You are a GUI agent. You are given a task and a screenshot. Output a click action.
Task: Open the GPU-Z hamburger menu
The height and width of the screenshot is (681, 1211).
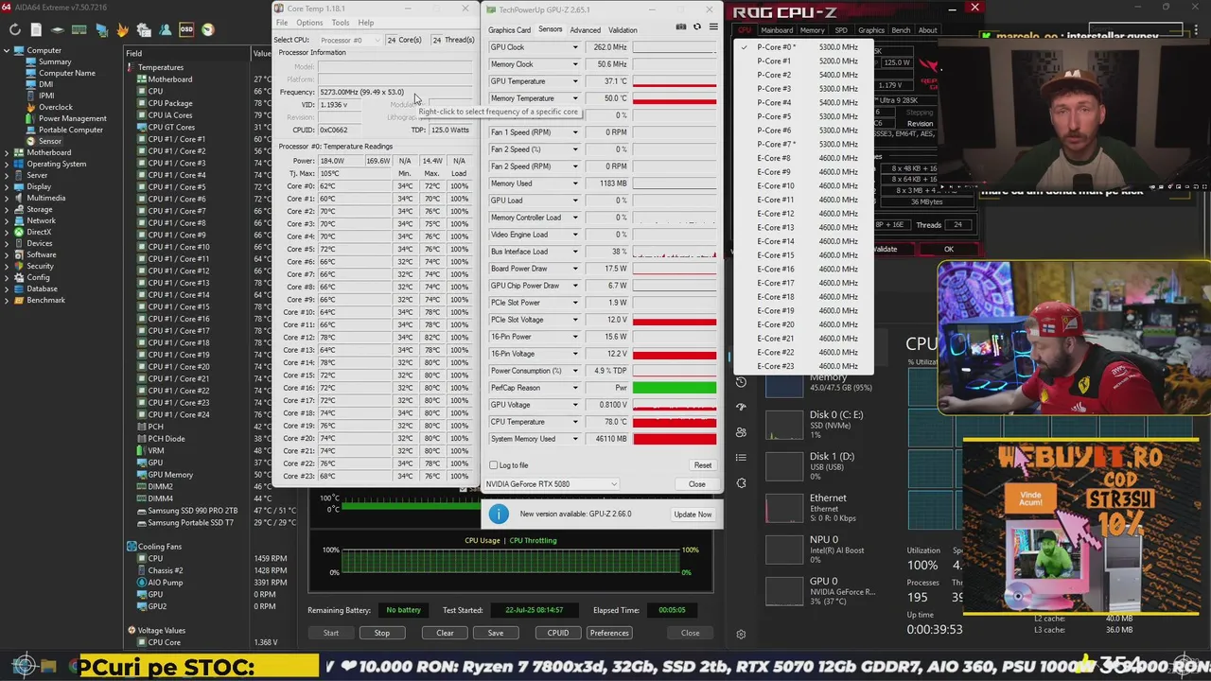click(x=713, y=27)
